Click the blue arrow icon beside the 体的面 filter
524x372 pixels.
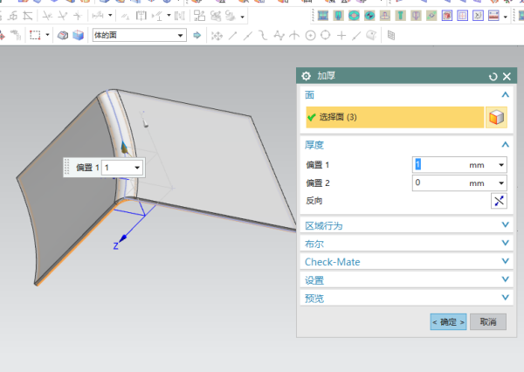(196, 35)
